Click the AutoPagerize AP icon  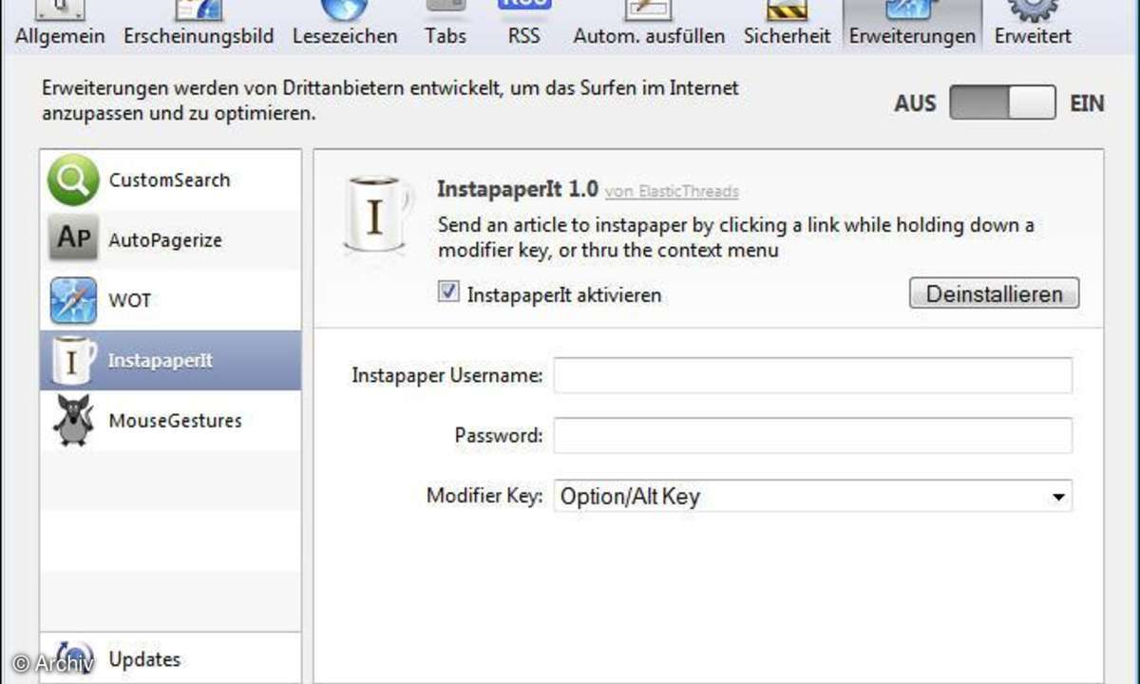[73, 240]
